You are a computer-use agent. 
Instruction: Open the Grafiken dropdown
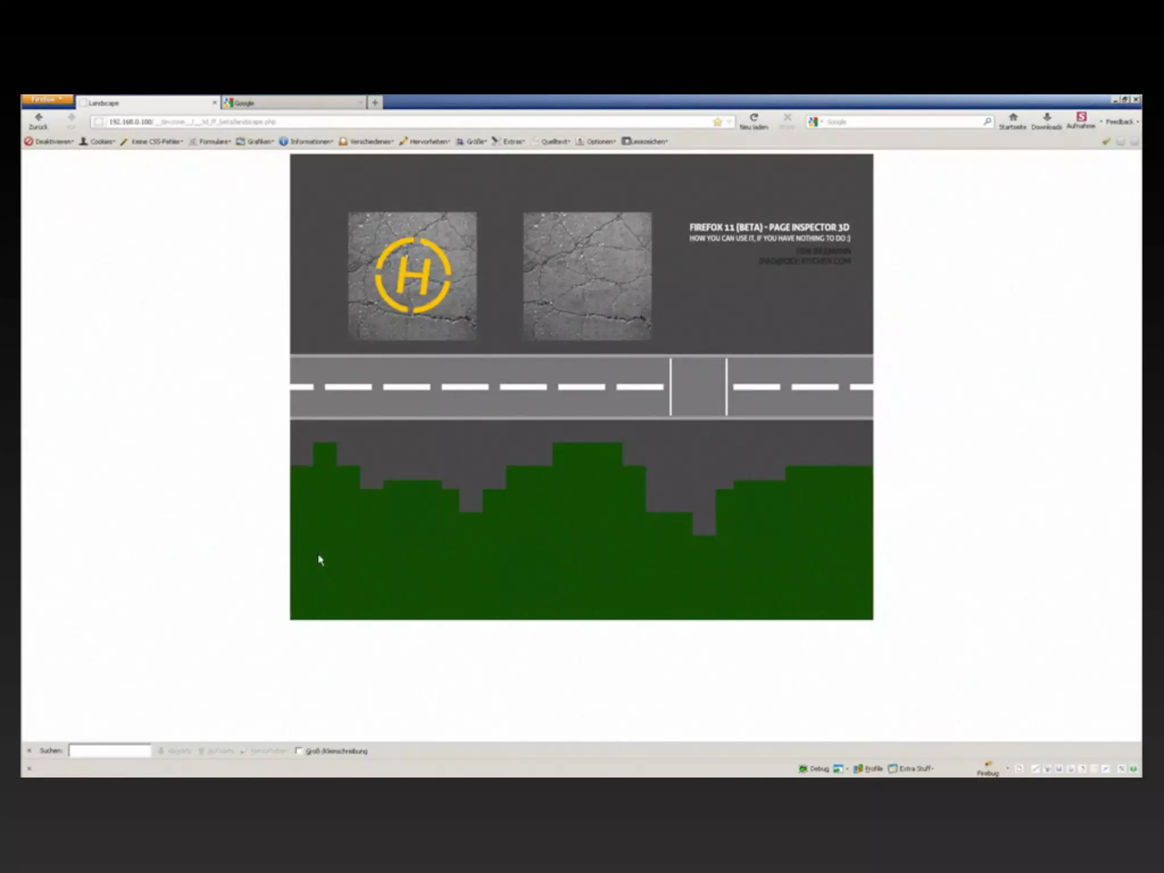(255, 142)
